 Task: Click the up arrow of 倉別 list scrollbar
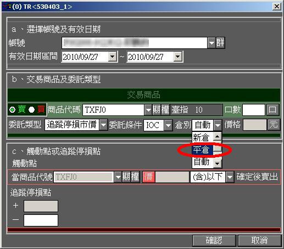[217, 136]
